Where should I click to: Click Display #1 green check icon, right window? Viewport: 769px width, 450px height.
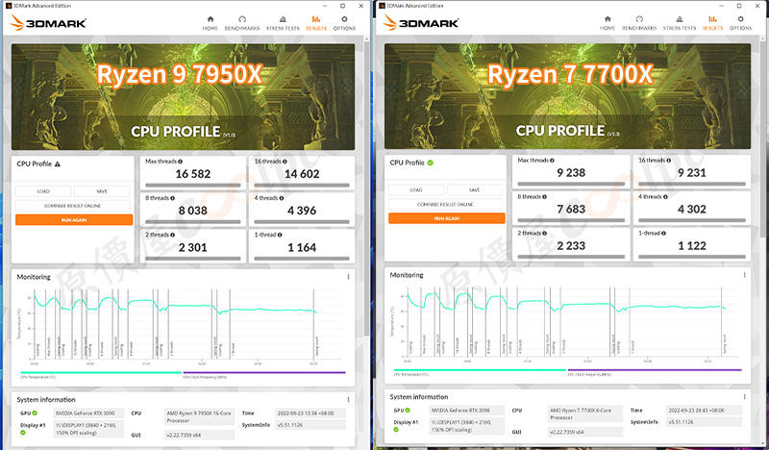(396, 430)
